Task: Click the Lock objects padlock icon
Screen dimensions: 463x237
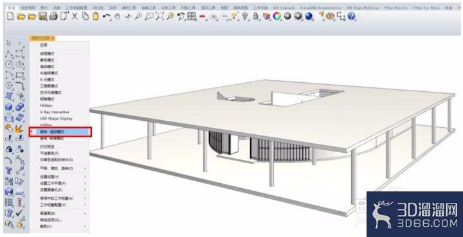Action: coord(255,16)
